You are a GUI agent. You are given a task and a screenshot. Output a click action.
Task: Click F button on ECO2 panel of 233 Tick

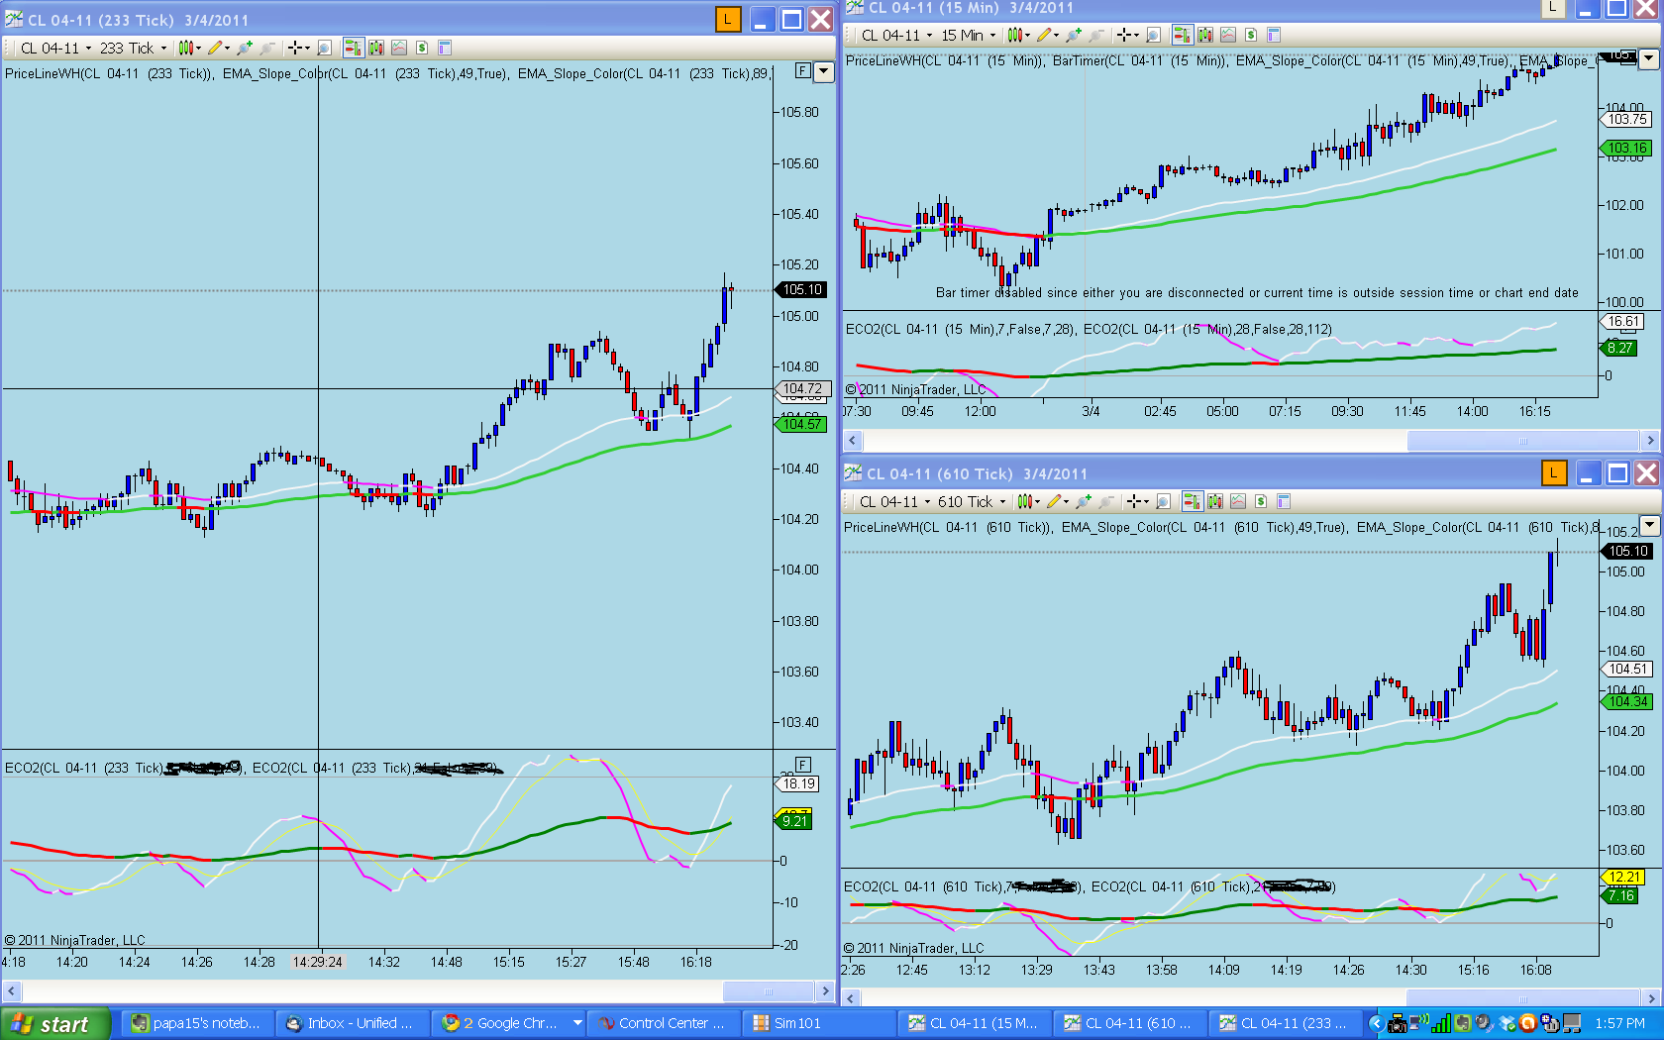pos(803,764)
